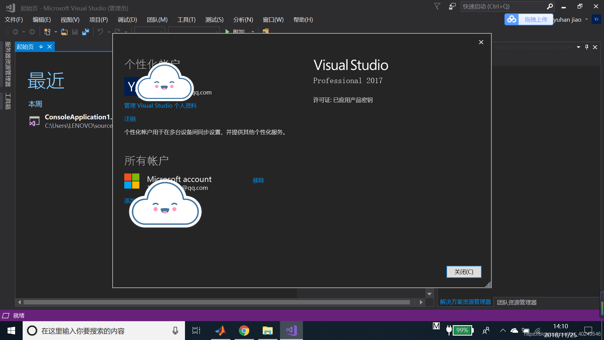Image resolution: width=604 pixels, height=340 pixels.
Task: Switch to 团队资源管理器 tab
Action: pyautogui.click(x=517, y=302)
